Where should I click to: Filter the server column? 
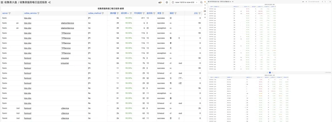[10, 13]
